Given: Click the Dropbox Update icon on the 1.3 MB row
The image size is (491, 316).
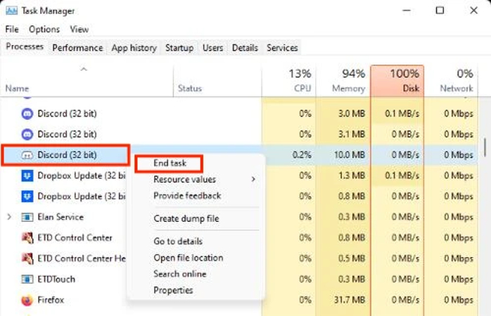Looking at the screenshot, I should click(x=27, y=176).
